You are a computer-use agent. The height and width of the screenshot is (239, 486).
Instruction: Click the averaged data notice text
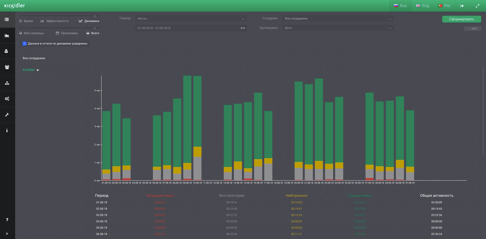(x=57, y=44)
